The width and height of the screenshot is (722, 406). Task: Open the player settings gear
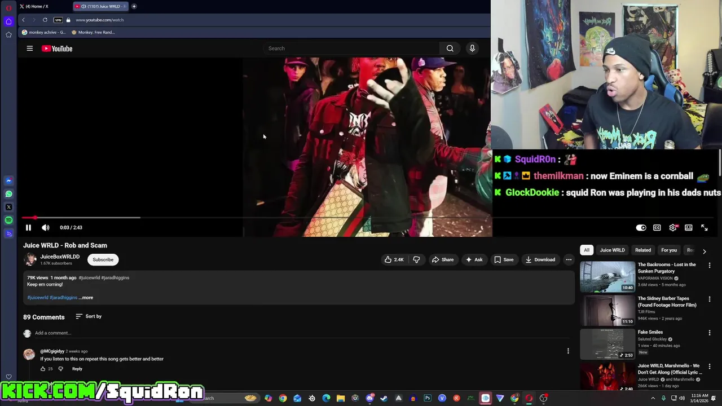tap(673, 228)
